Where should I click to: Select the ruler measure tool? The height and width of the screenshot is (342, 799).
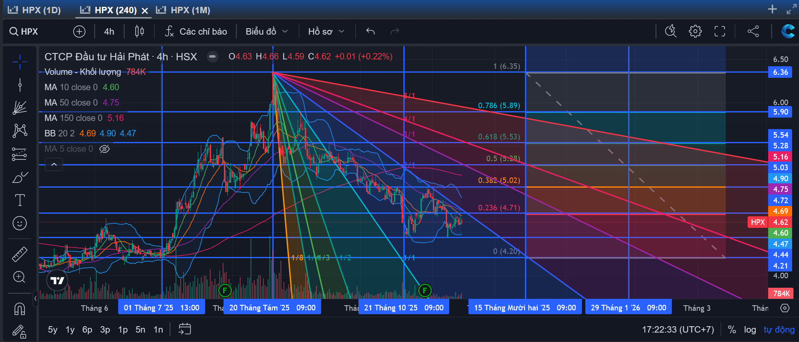20,254
